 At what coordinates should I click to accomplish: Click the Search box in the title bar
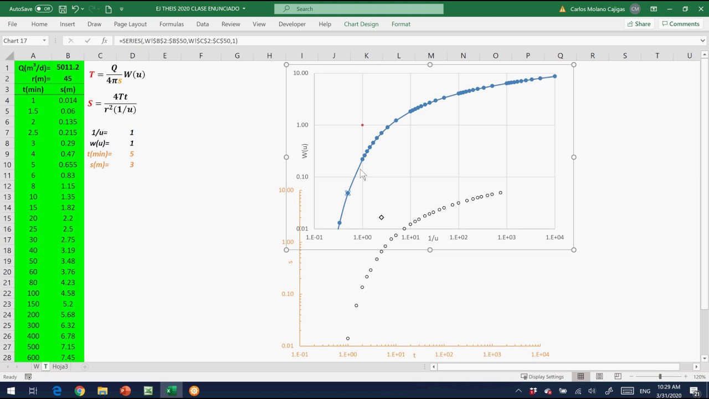tap(359, 9)
